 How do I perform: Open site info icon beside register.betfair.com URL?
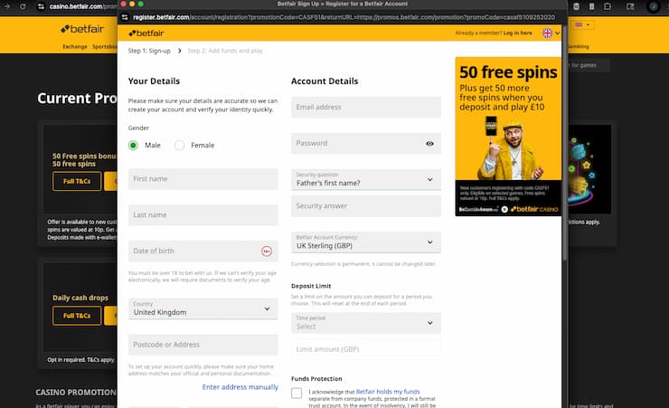(x=125, y=17)
